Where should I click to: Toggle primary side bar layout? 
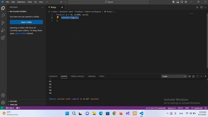pos(174,2)
